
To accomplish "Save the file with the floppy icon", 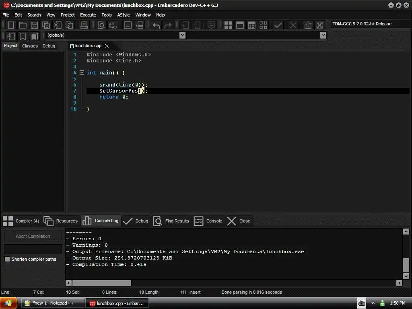I will [34, 25].
